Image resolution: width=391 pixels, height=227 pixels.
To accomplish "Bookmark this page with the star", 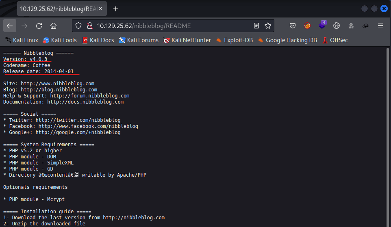I will pyautogui.click(x=268, y=26).
